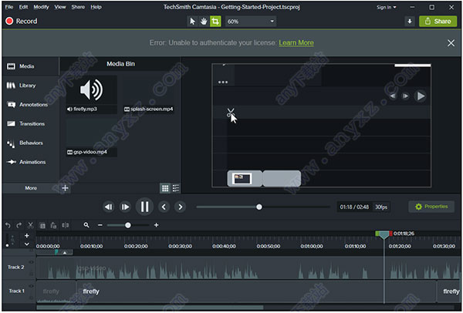Pause the video playback
The image size is (463, 313).
(x=144, y=207)
